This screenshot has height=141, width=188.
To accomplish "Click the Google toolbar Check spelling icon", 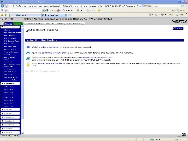I will coord(78,10).
